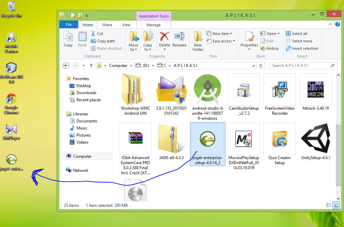Click Invert selection

point(302,48)
